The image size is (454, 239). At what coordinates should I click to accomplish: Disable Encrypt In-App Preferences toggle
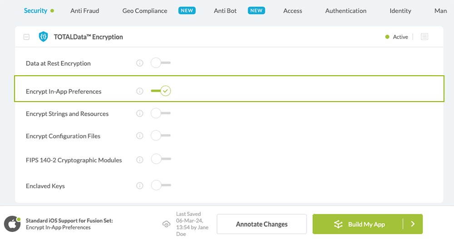(161, 91)
